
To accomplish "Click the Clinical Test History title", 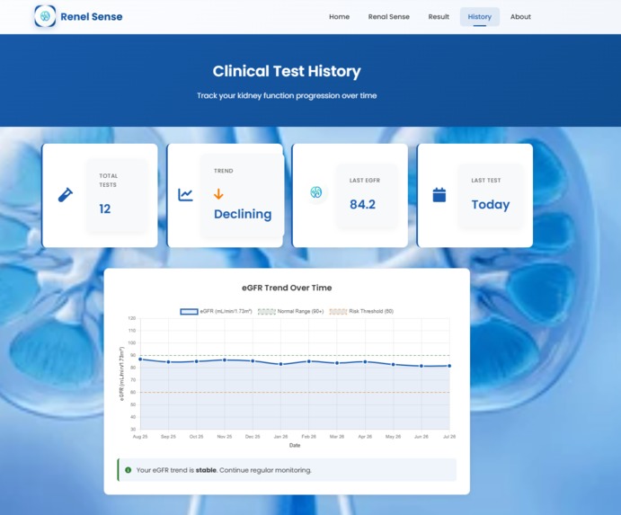I will point(287,71).
